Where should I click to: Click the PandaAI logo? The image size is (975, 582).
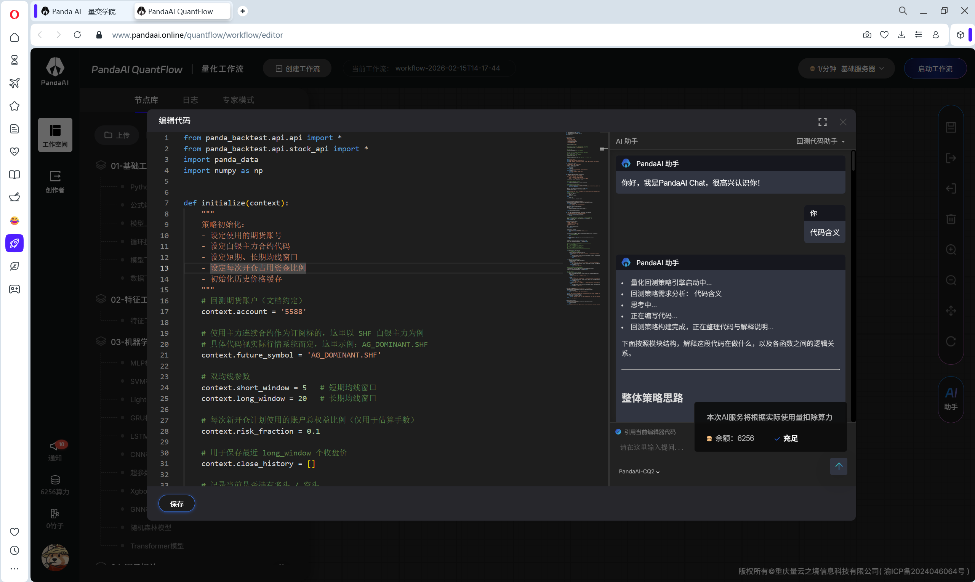tap(55, 71)
